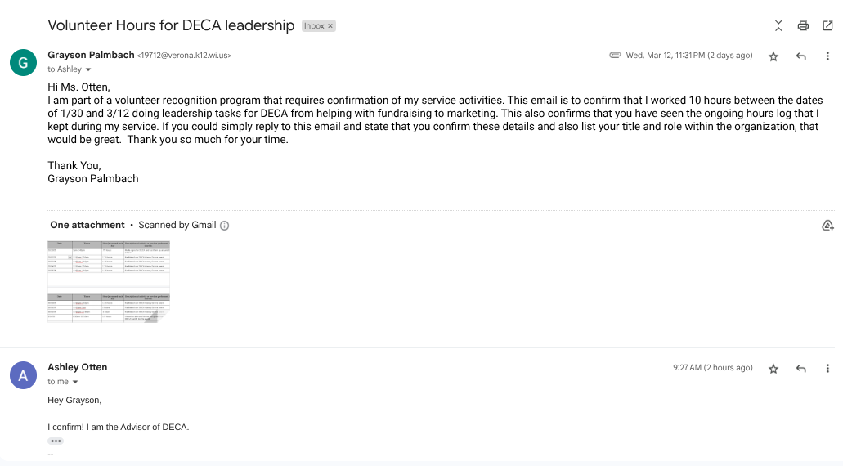This screenshot has width=843, height=466.
Task: Open more options for Grayson's message
Action: click(827, 56)
